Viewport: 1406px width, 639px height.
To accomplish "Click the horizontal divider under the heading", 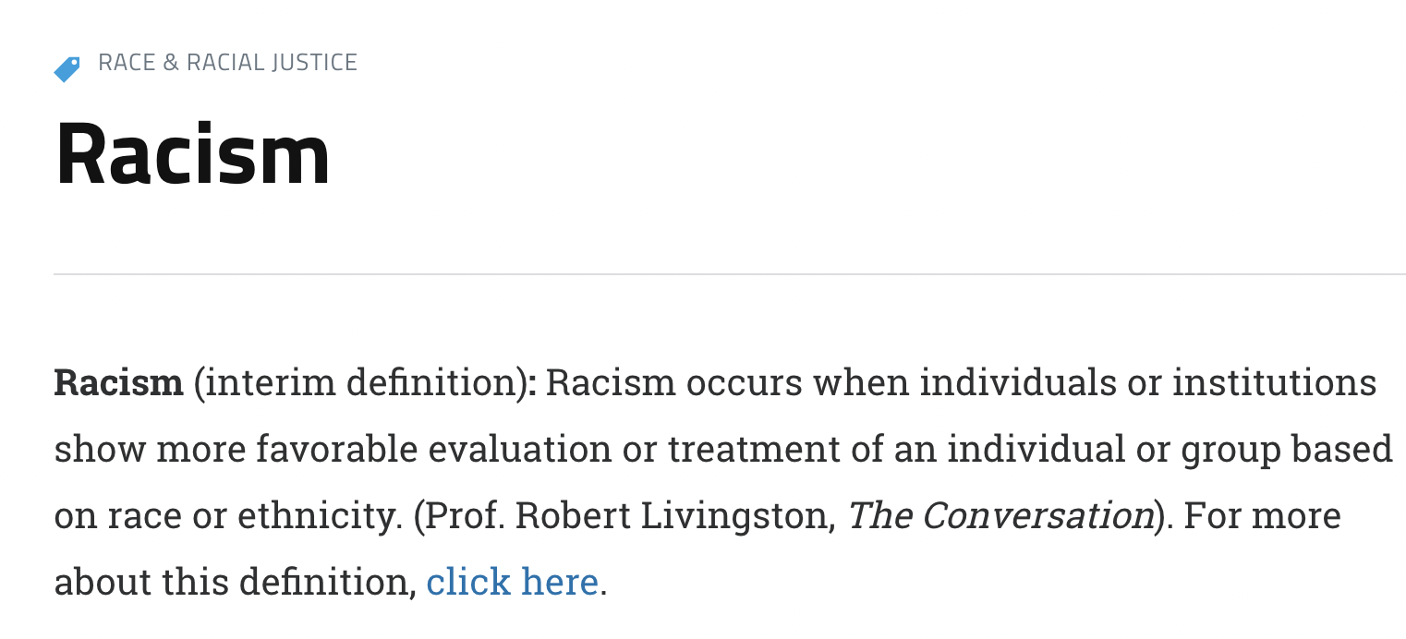I will coord(730,274).
